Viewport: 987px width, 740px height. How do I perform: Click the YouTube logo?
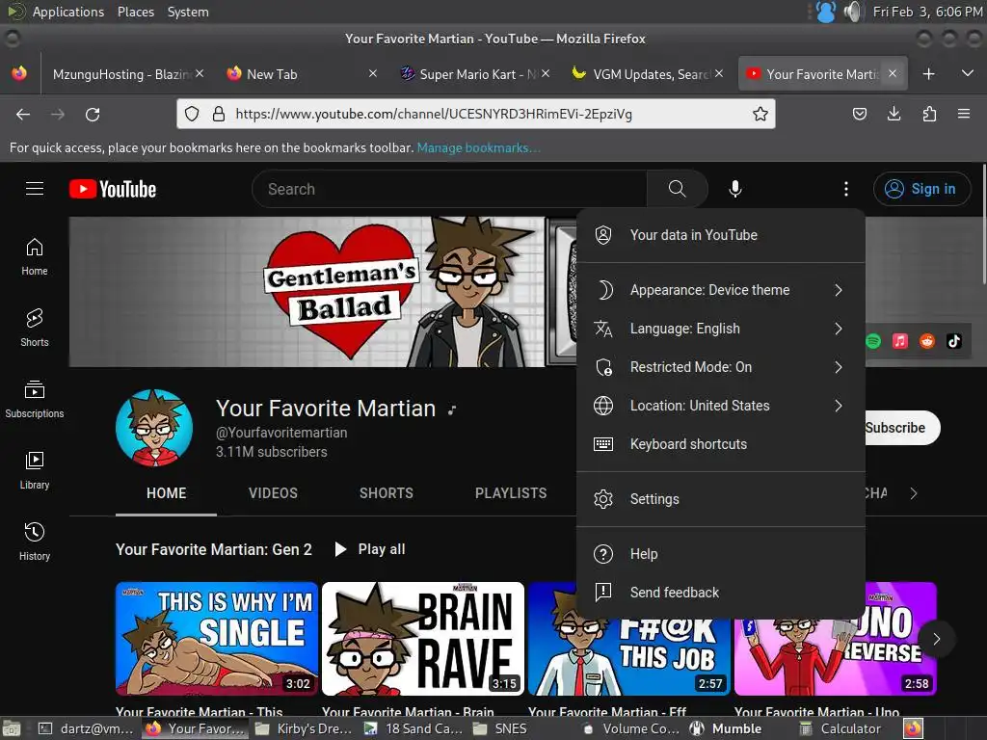pyautogui.click(x=113, y=189)
